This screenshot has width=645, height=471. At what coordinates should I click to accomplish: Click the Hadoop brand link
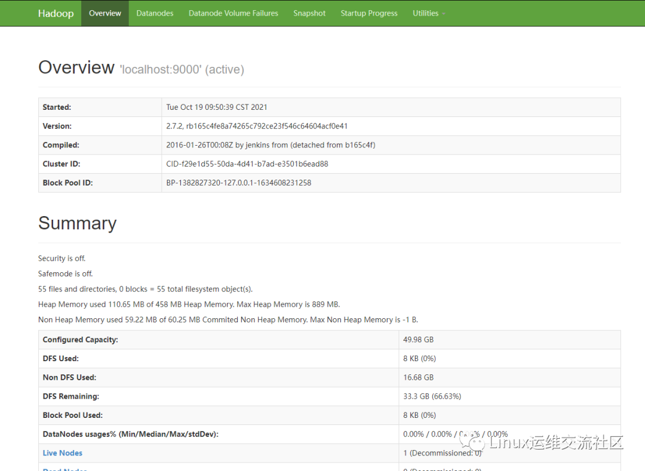coord(56,13)
